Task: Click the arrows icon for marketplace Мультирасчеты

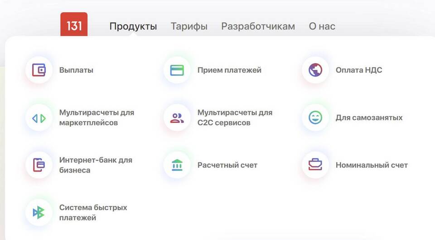Action: pos(39,118)
